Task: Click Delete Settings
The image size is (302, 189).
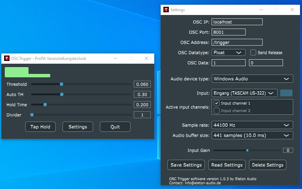Action: (268, 165)
